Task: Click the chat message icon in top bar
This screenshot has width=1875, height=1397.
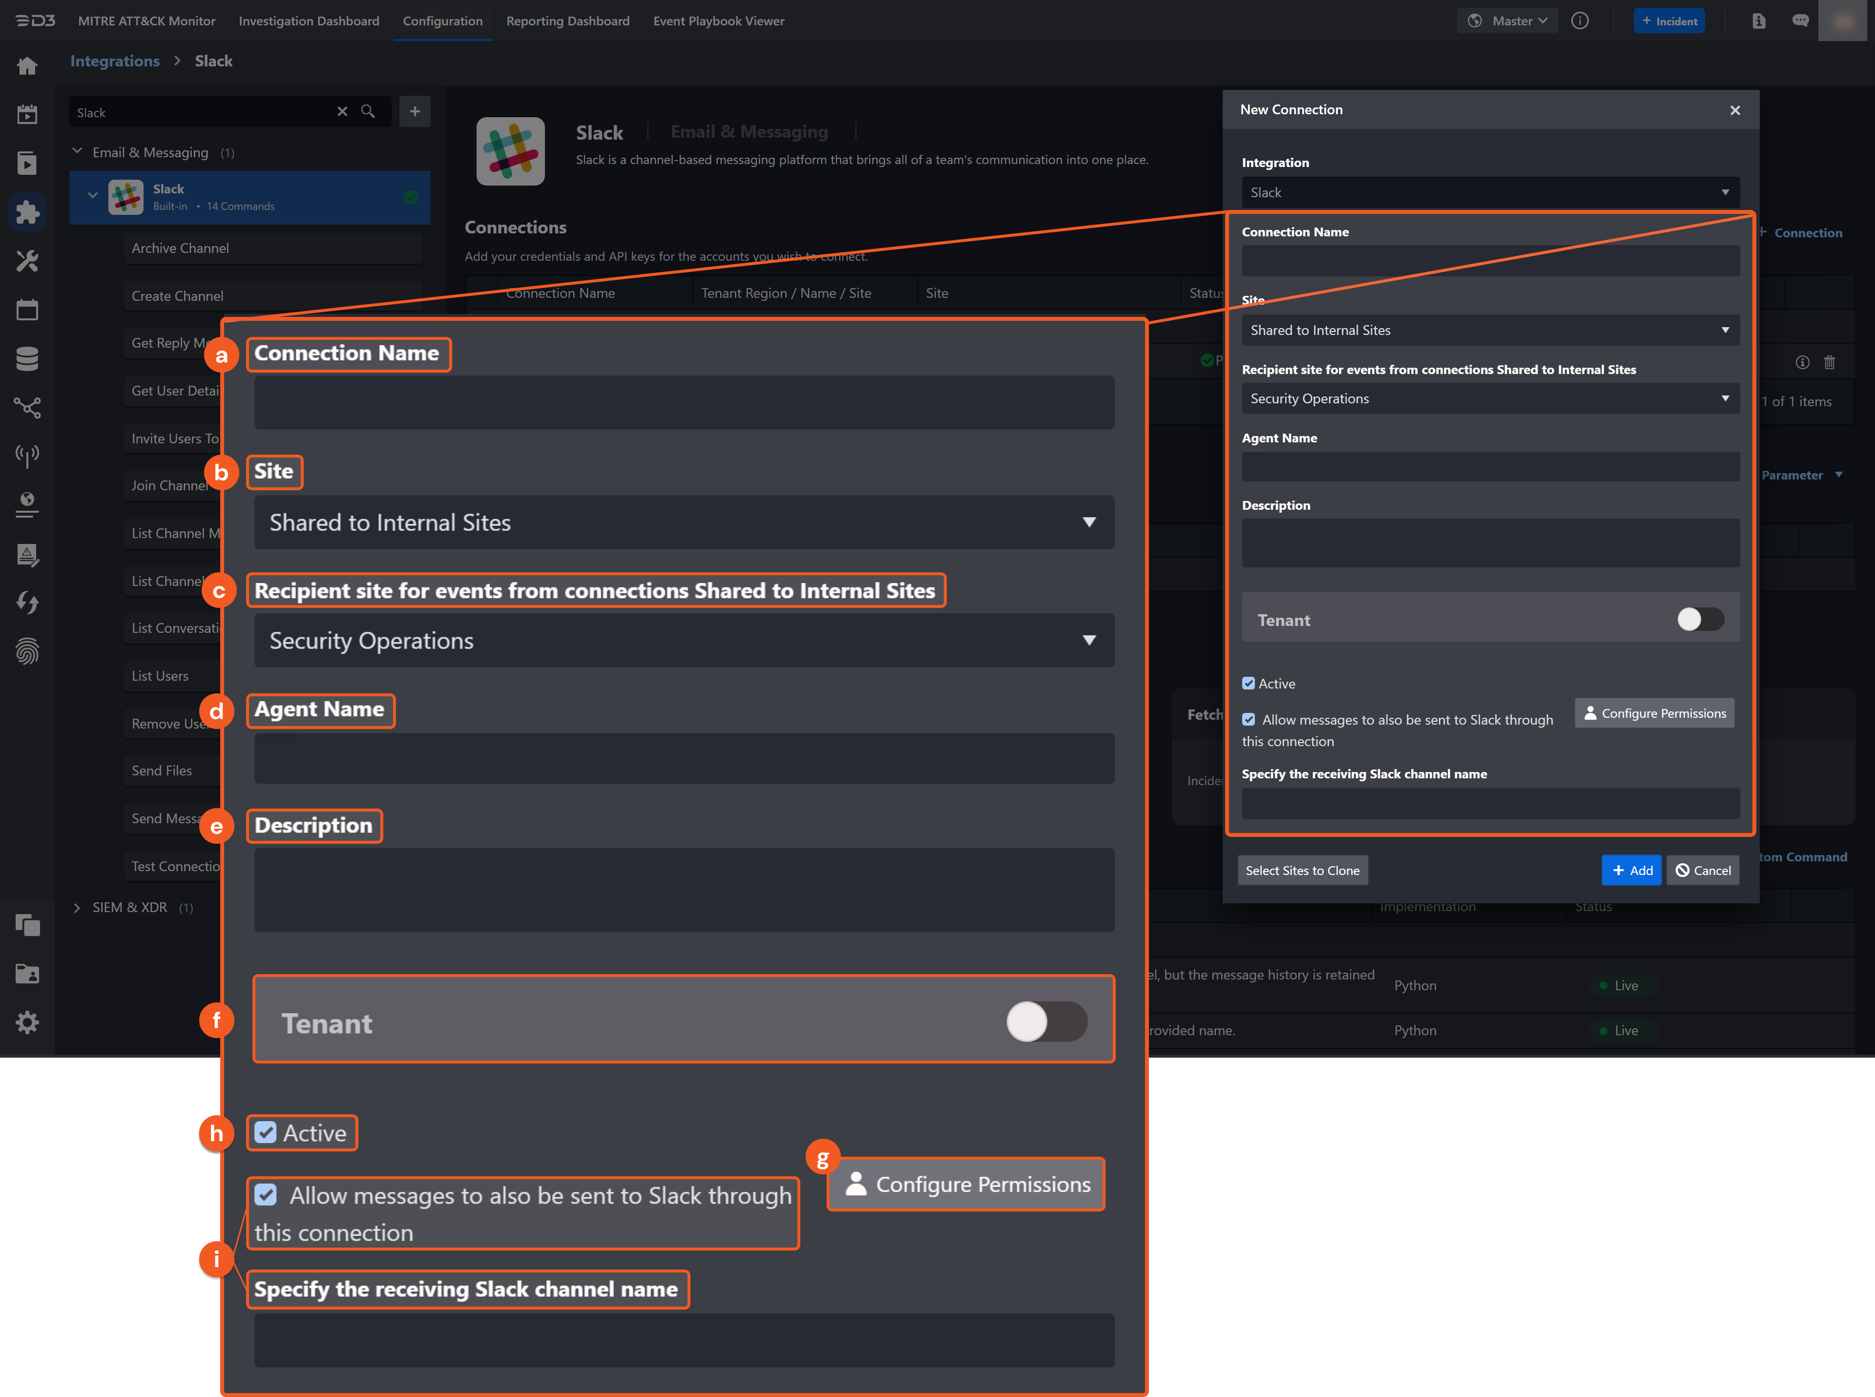Action: pos(1800,21)
